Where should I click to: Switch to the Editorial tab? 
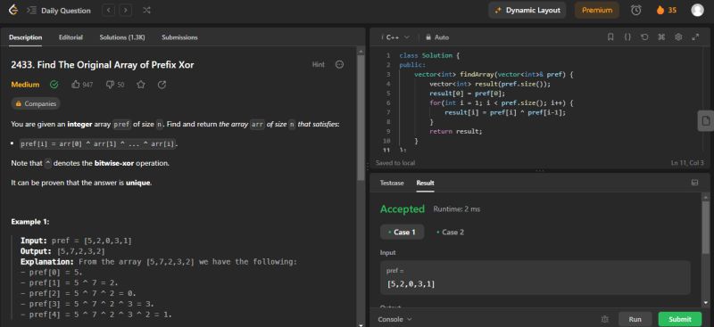pos(71,37)
